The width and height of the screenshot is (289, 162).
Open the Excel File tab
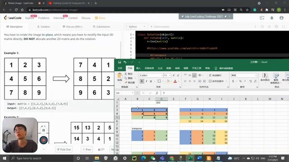click(120, 68)
